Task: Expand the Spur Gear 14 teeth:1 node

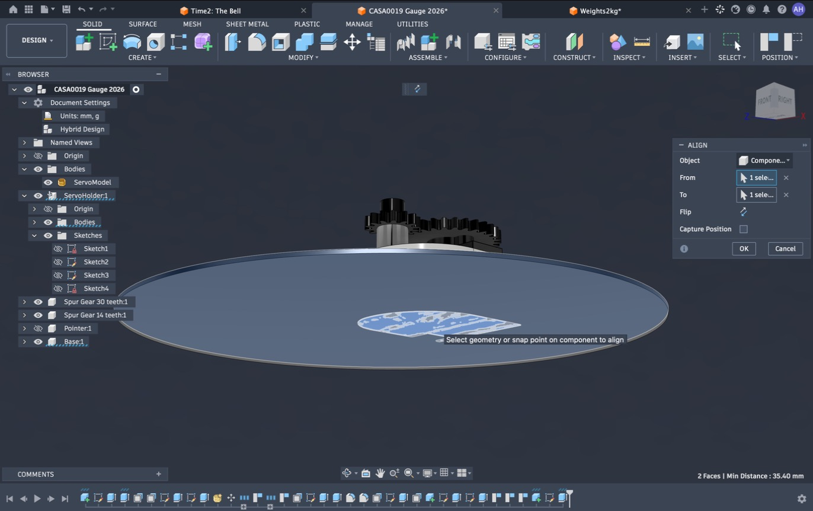Action: pyautogui.click(x=24, y=315)
